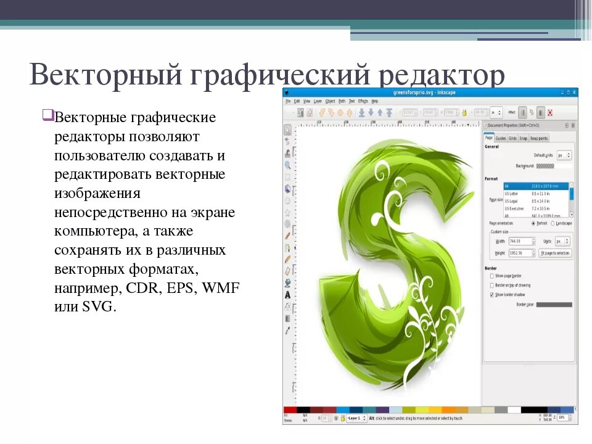Viewport: 592px width, 444px height.
Task: Select the Bezier pen tool
Action: click(288, 248)
